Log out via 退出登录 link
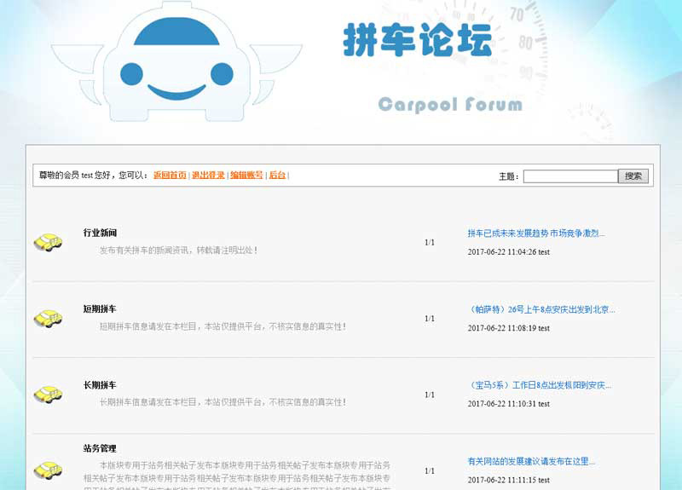 point(208,176)
